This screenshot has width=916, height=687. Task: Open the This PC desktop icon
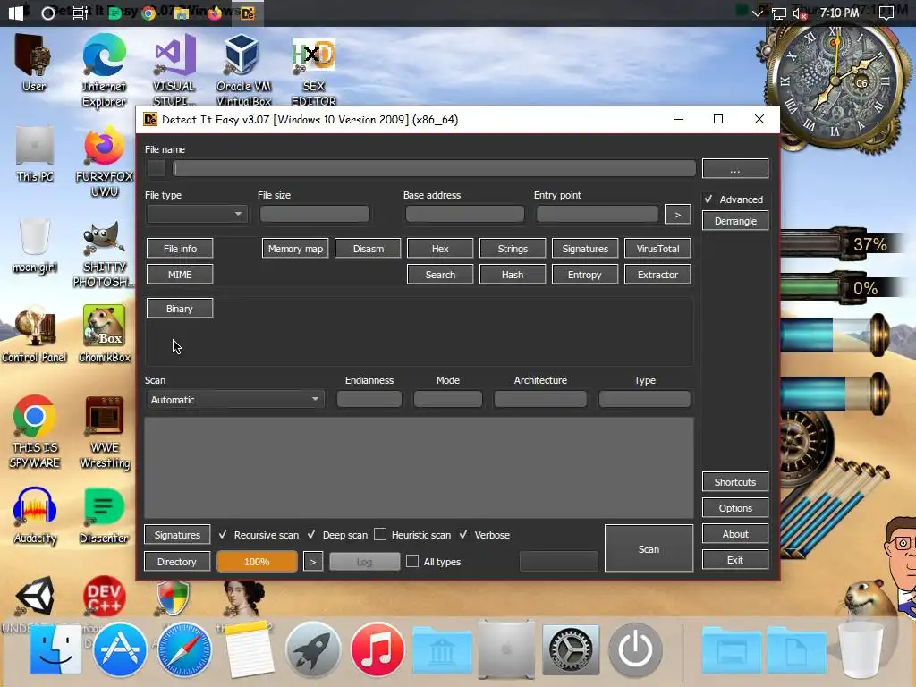(35, 155)
